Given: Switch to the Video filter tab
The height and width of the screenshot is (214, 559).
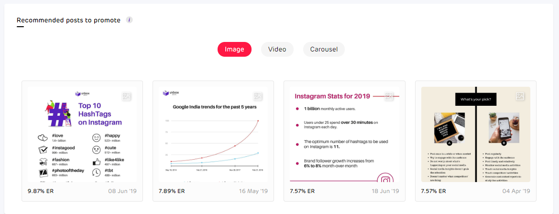Looking at the screenshot, I should (x=277, y=49).
